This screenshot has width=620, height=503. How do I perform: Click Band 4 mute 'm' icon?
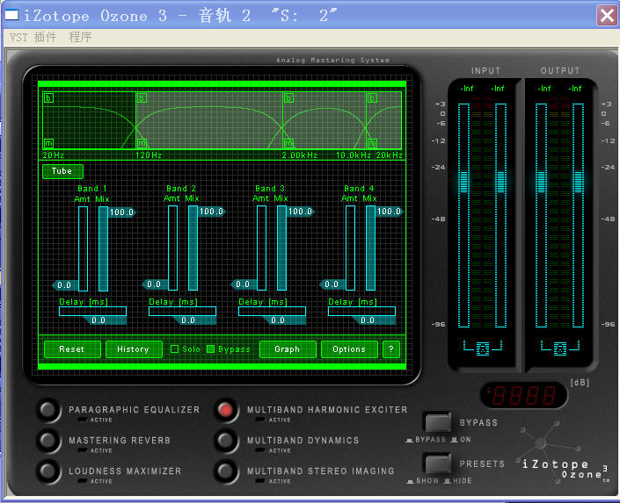coord(372,143)
